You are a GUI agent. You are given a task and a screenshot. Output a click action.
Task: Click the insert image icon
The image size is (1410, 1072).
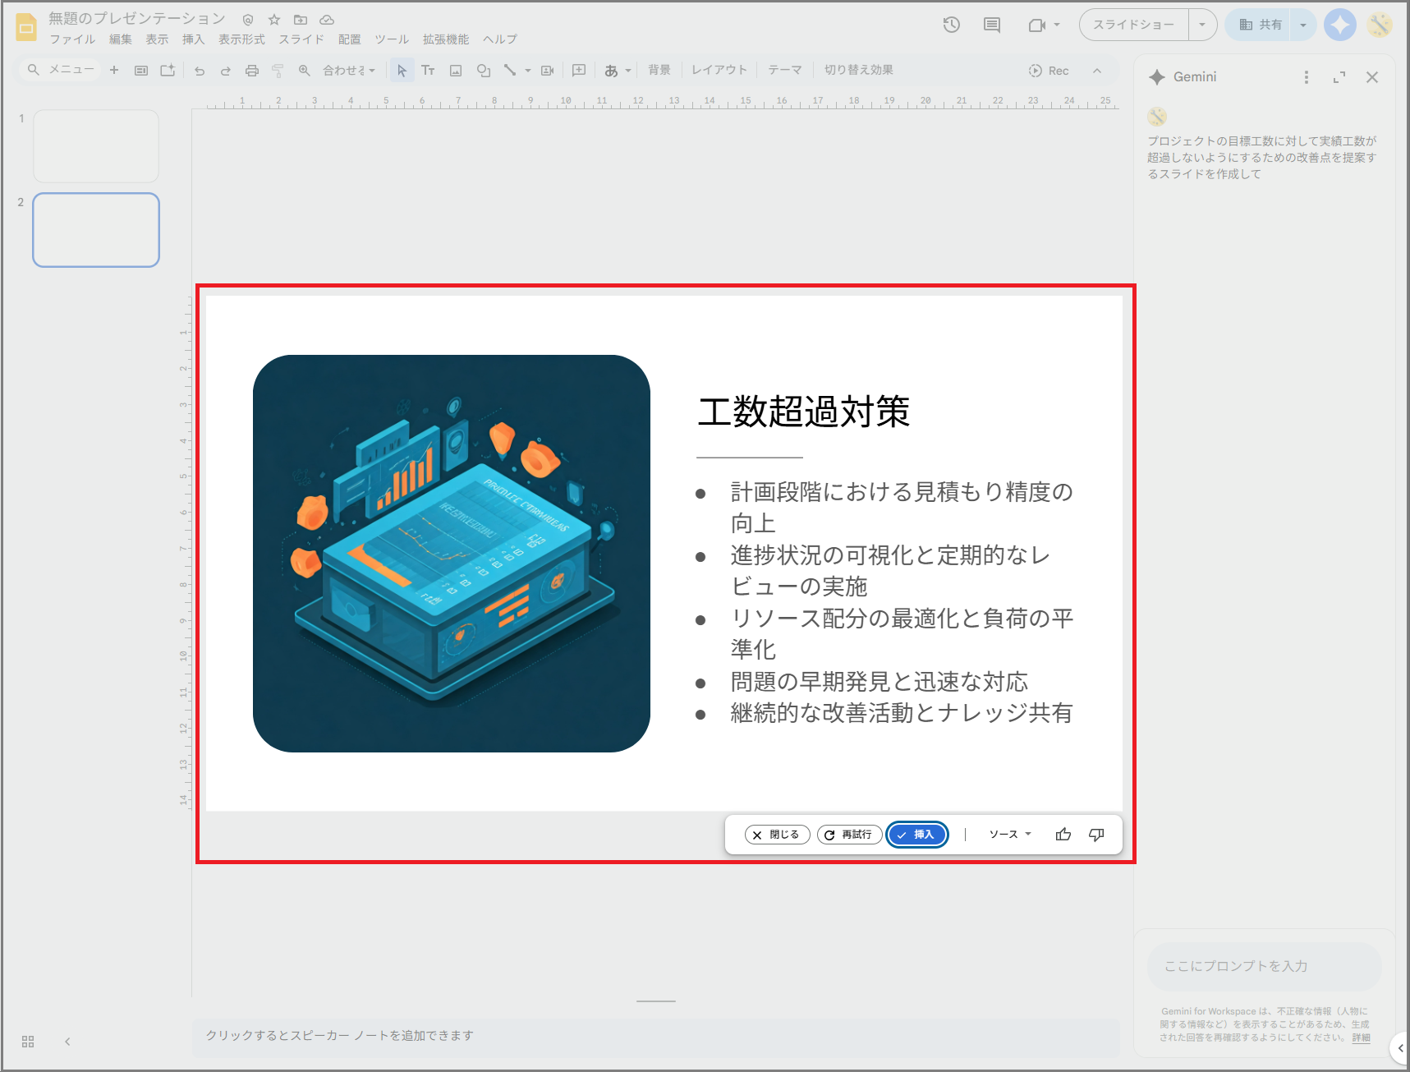(456, 71)
